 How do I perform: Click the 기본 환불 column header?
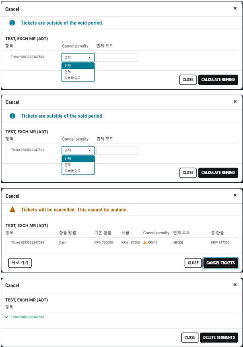coord(103,233)
